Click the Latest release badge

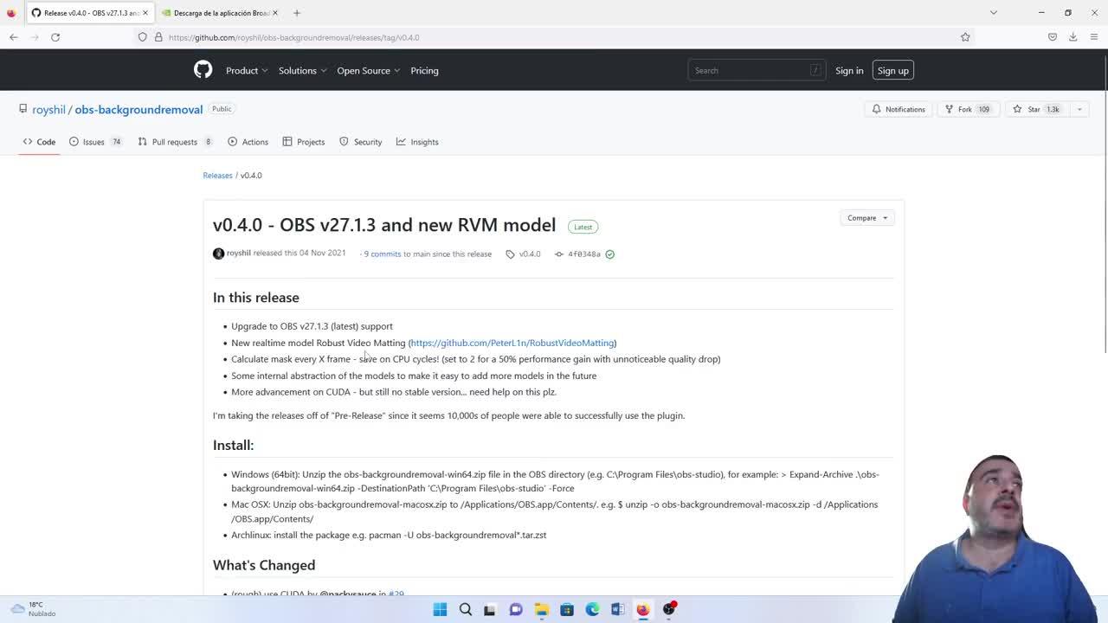[583, 227]
